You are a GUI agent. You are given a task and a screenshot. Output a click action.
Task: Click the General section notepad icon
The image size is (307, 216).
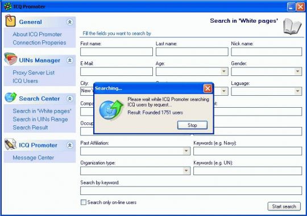10,21
